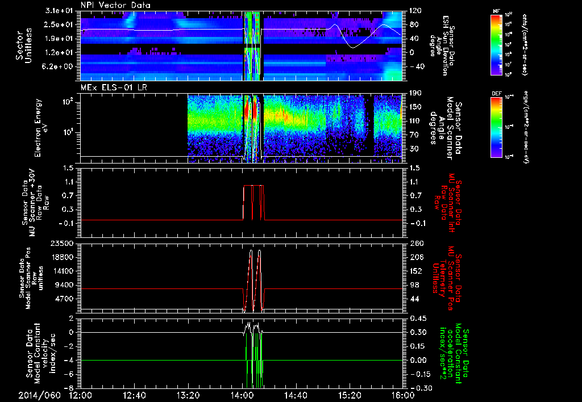This screenshot has width=582, height=402.
Task: Click the 16:00 time tick label
Action: 404,396
